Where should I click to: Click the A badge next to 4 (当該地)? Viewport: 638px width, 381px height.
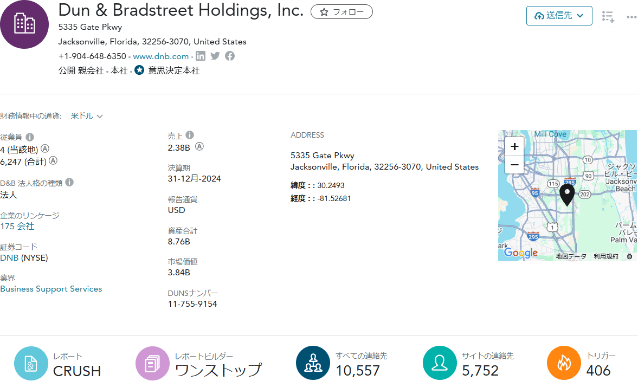click(x=45, y=149)
